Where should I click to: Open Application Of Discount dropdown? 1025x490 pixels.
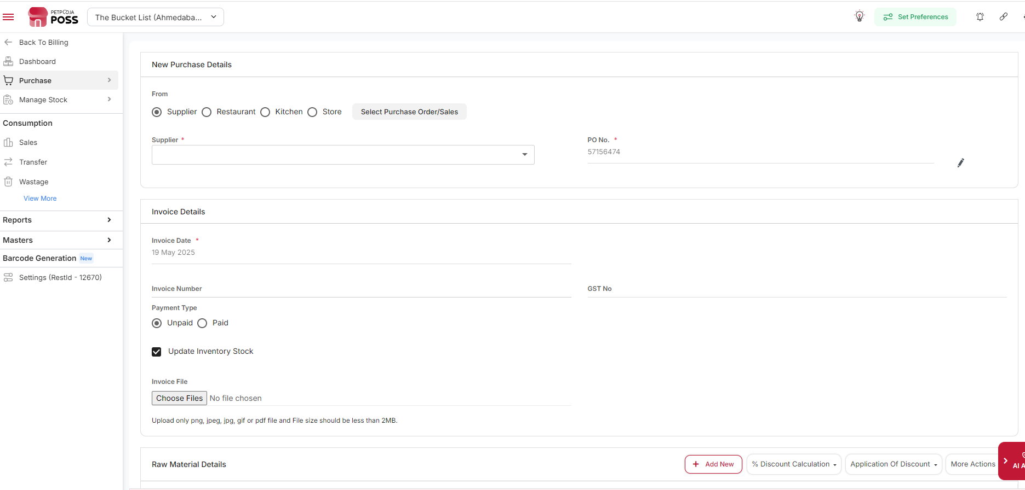[894, 464]
